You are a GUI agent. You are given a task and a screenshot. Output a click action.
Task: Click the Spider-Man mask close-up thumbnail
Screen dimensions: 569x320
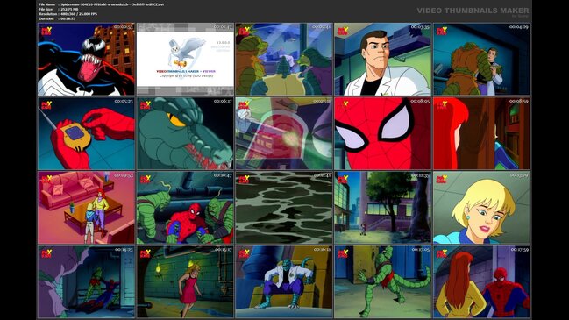click(x=382, y=133)
